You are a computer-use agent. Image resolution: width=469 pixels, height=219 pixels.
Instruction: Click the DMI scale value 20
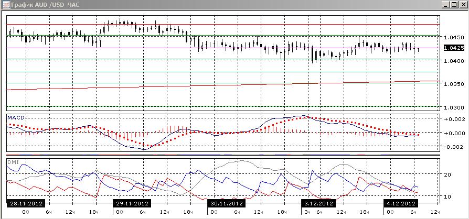coord(448,174)
